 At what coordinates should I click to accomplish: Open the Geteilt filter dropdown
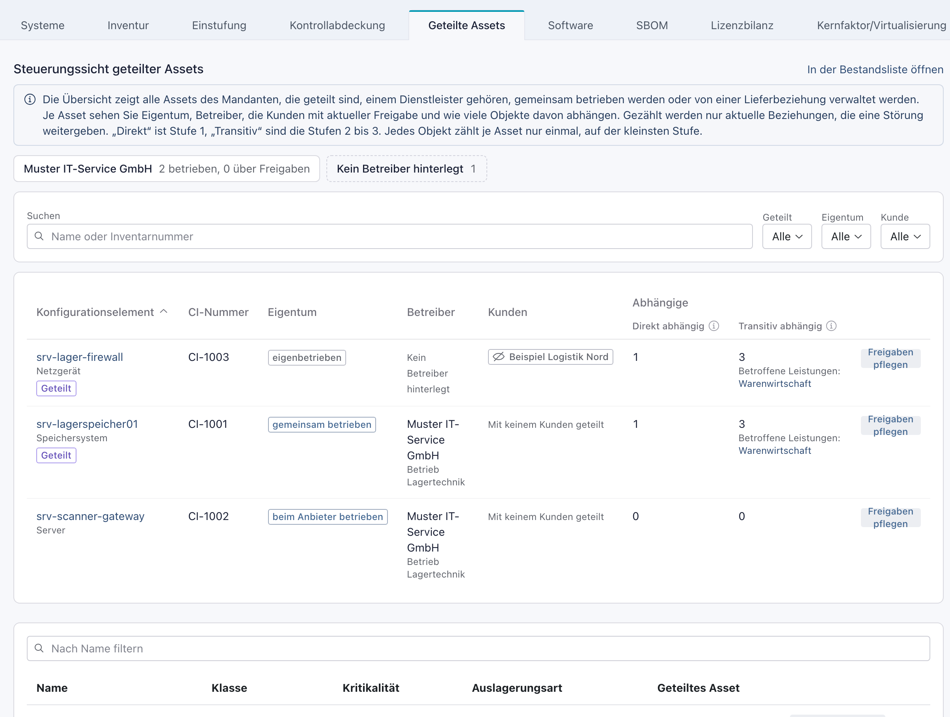tap(787, 236)
